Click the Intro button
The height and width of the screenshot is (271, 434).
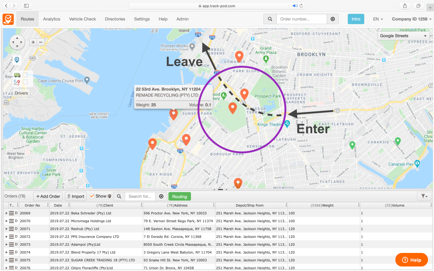coord(356,19)
